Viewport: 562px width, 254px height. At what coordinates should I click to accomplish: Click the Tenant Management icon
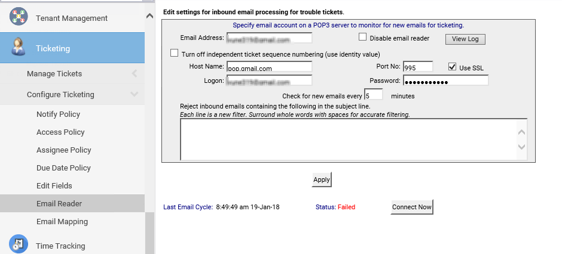(x=19, y=17)
